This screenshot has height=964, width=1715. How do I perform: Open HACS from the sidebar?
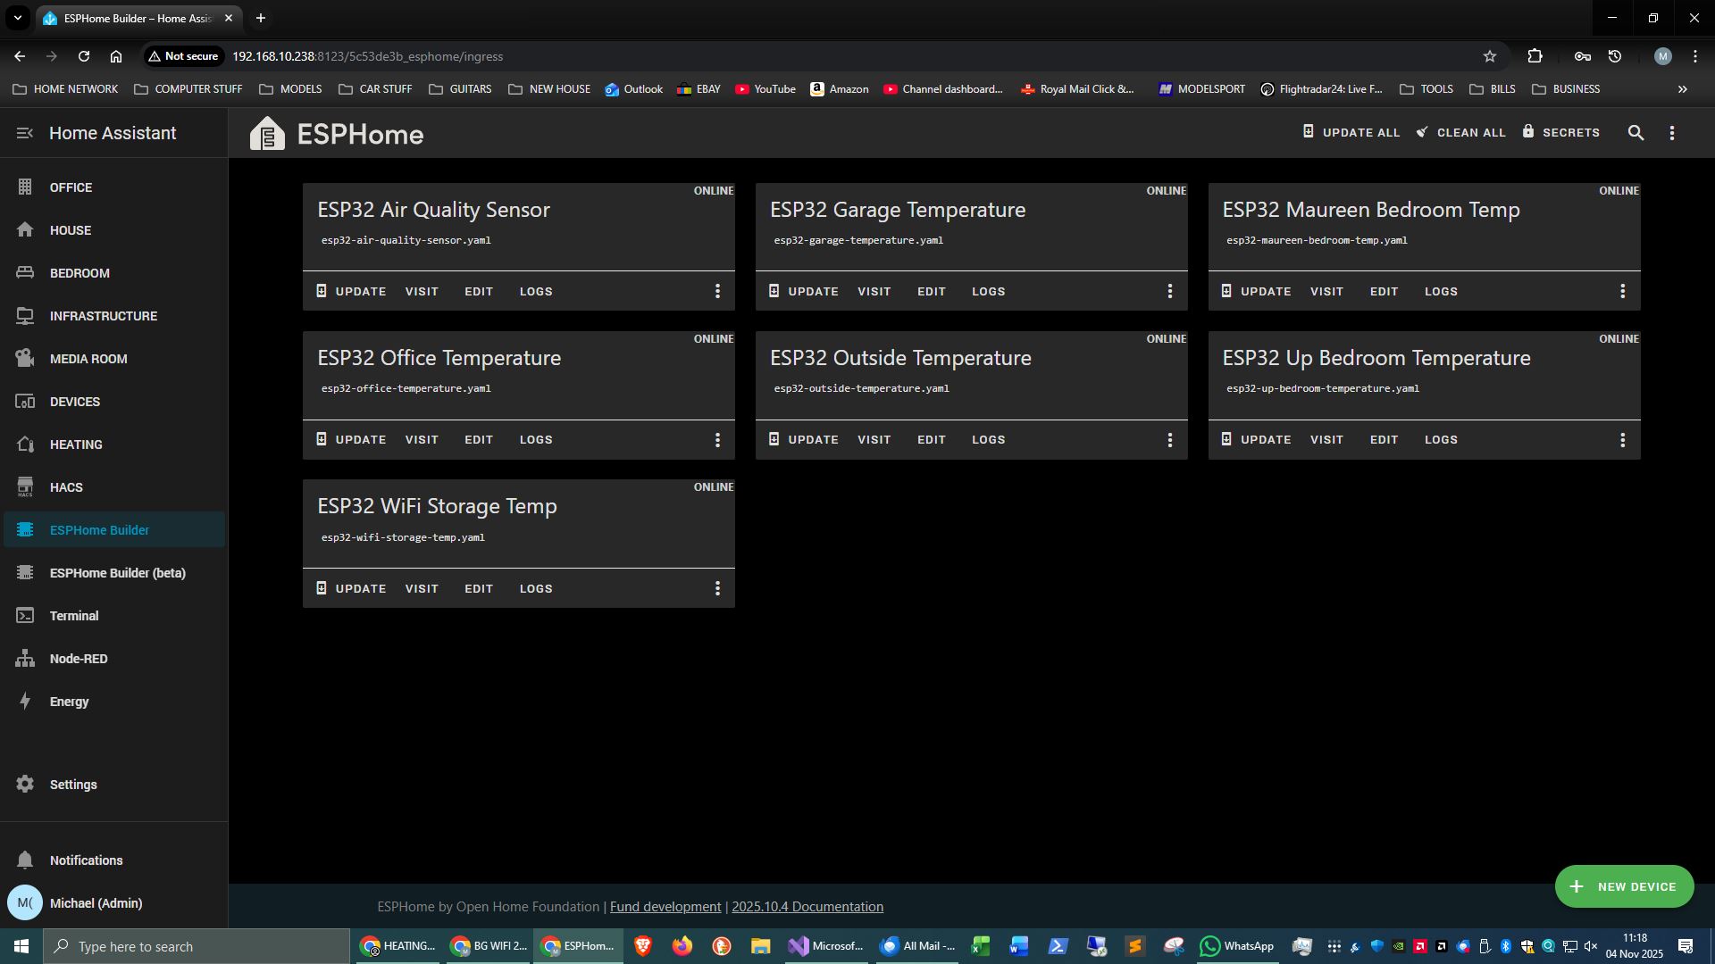pos(66,487)
